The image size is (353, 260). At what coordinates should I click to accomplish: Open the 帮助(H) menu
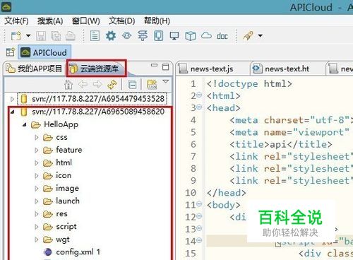157,21
